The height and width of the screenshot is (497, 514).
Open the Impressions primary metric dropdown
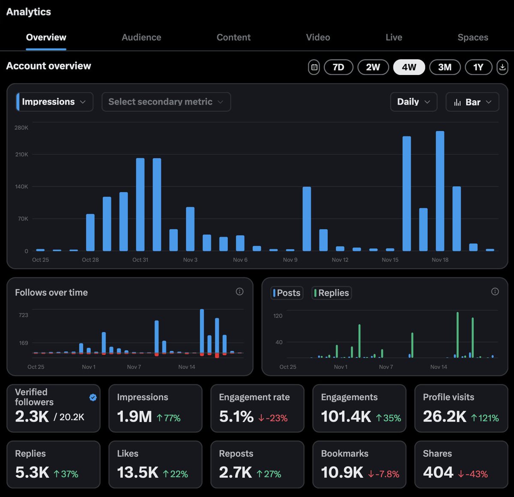pos(54,102)
